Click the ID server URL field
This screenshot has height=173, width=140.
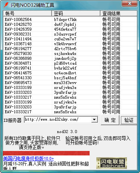point(58,120)
